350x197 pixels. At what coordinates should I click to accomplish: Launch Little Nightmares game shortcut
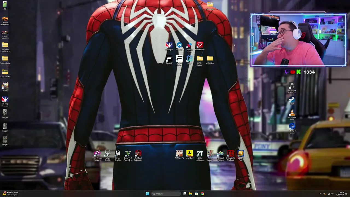[200, 156]
